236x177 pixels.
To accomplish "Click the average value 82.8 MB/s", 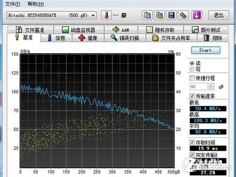I will (x=208, y=132).
